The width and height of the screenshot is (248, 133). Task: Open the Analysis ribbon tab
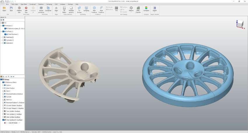click(x=63, y=4)
